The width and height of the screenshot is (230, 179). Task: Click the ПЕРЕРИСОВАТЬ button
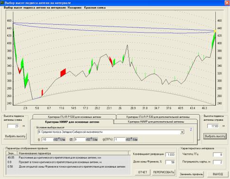[x=164, y=172]
